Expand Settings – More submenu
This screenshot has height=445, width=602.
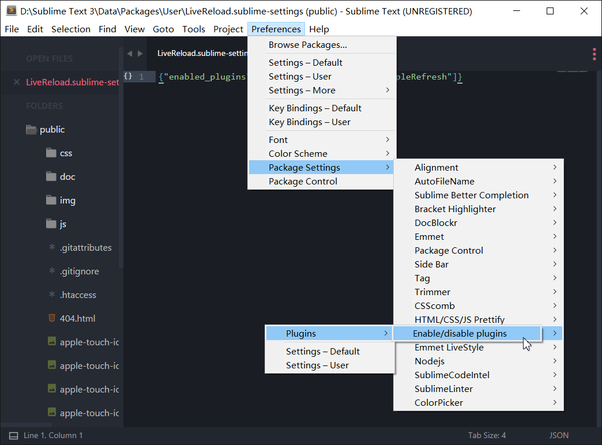322,90
